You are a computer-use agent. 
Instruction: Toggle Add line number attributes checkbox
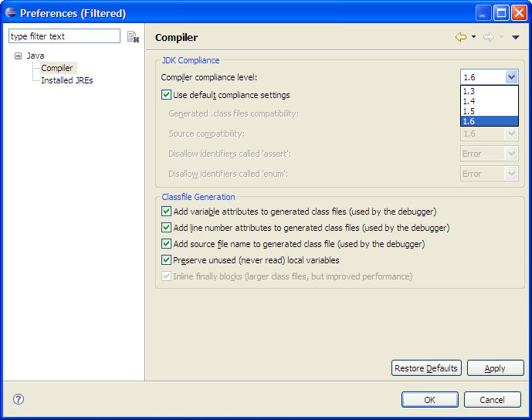tap(166, 227)
